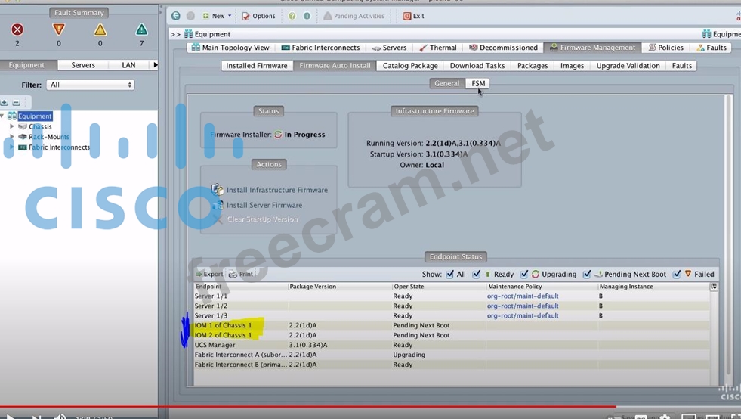Open the New dropdown menu
This screenshot has height=419, width=741.
click(217, 16)
